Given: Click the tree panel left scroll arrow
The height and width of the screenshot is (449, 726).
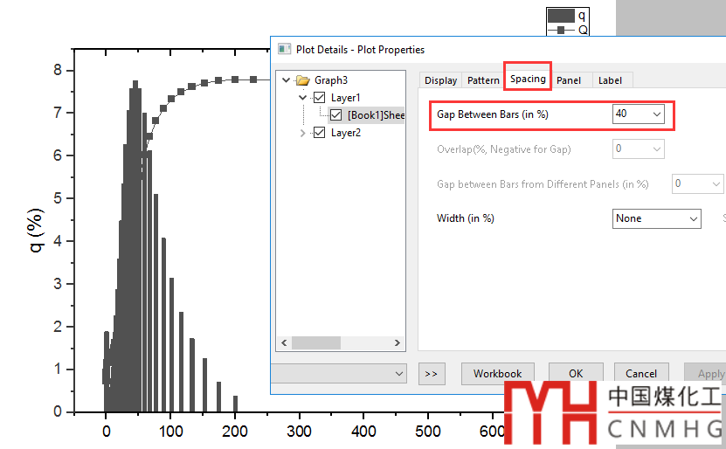Looking at the screenshot, I should click(284, 343).
